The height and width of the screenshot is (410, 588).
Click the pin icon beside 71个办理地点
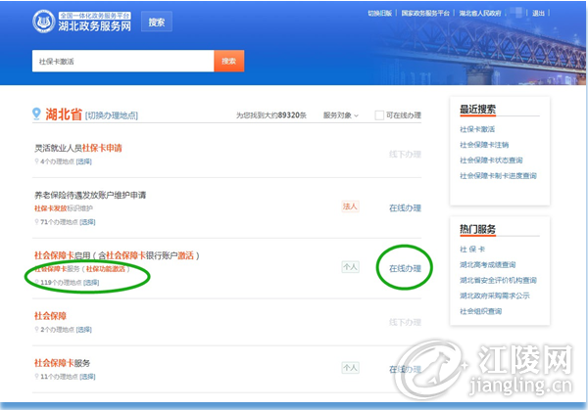click(37, 222)
